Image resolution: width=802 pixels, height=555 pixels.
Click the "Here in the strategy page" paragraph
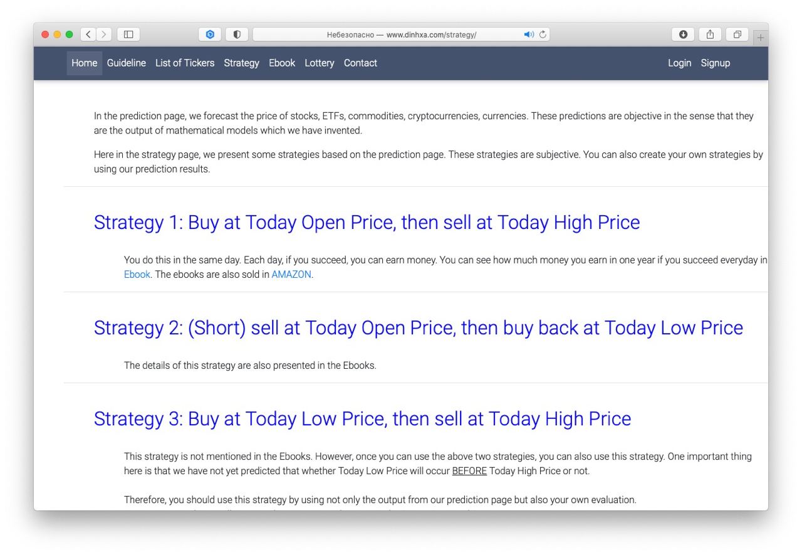(x=429, y=161)
